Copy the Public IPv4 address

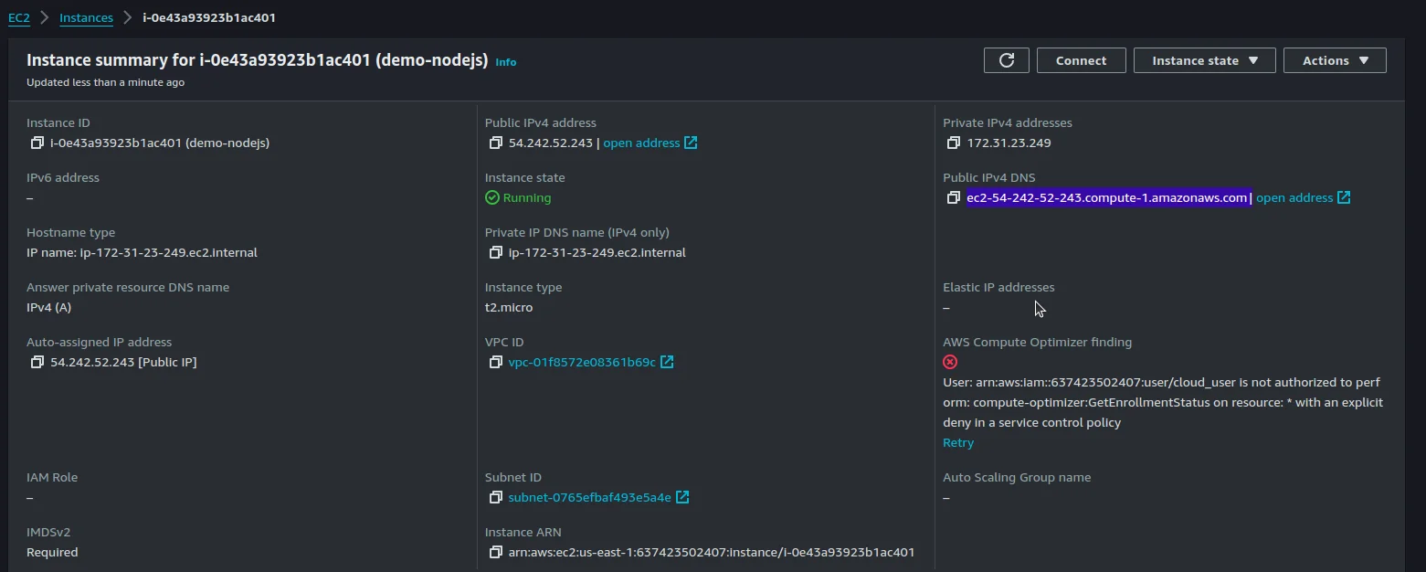tap(495, 143)
